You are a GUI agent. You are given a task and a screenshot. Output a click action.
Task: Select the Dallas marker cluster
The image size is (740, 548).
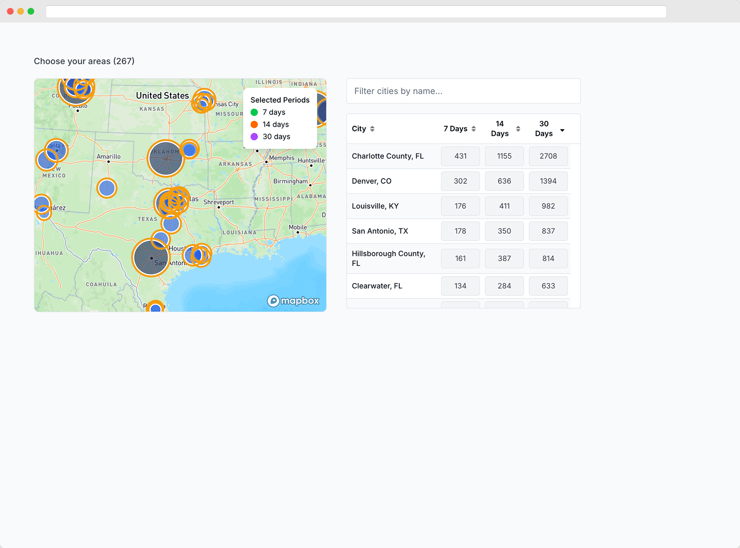(172, 202)
